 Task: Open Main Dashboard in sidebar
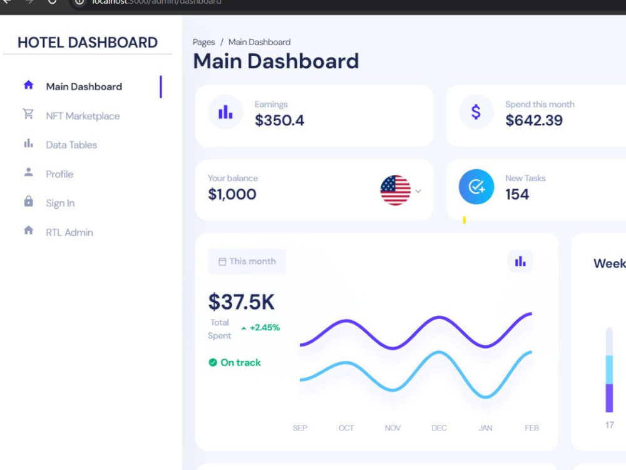pyautogui.click(x=84, y=86)
